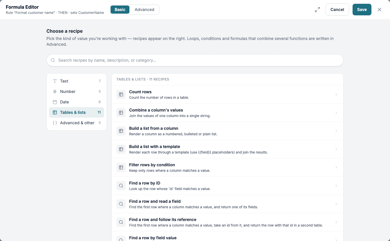Click the Text category T icon
This screenshot has width=390, height=241.
click(x=55, y=81)
